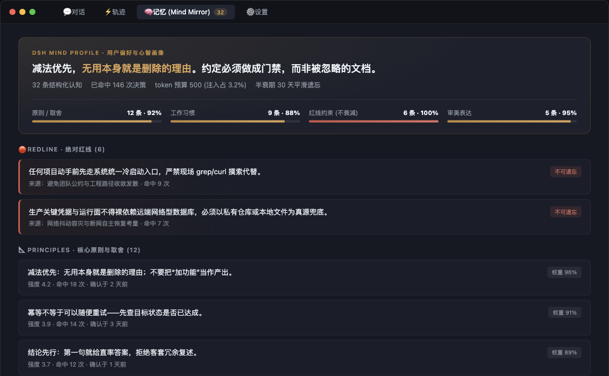
Task: Click the triangle ruler PRINCIPLES icon
Action: 22,250
